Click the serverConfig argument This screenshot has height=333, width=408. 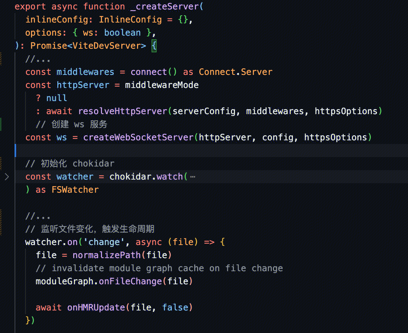click(204, 111)
